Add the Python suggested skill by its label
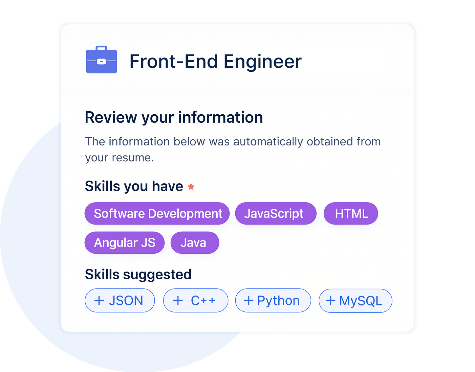This screenshot has height=372, width=475. 278,301
